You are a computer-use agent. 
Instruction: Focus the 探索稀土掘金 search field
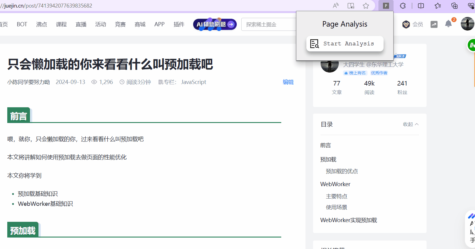(269, 24)
